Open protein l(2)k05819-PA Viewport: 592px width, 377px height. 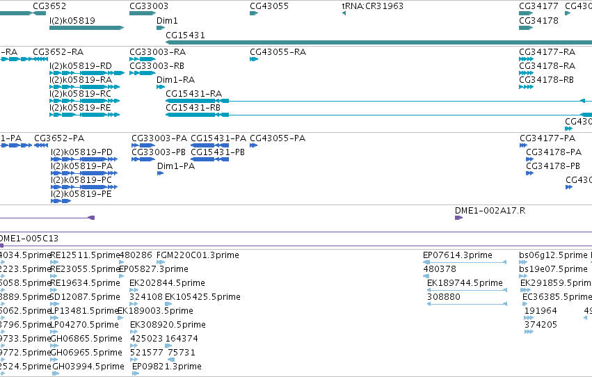tap(81, 166)
